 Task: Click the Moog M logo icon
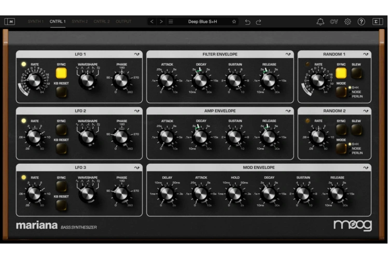tap(10, 21)
